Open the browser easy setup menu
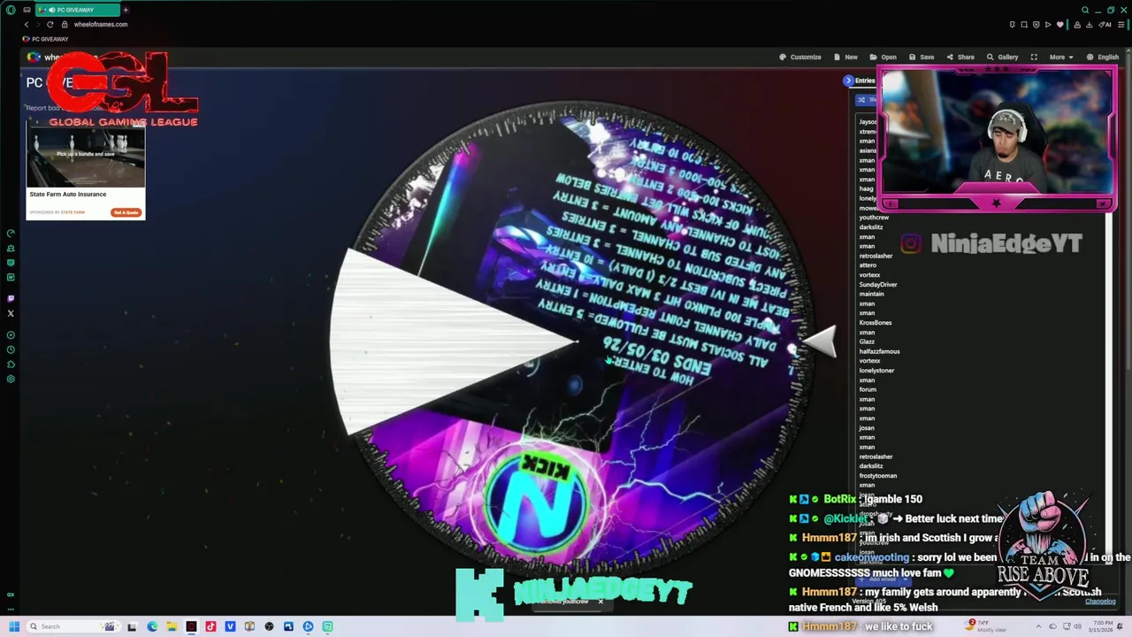The height and width of the screenshot is (637, 1132). point(1121,24)
